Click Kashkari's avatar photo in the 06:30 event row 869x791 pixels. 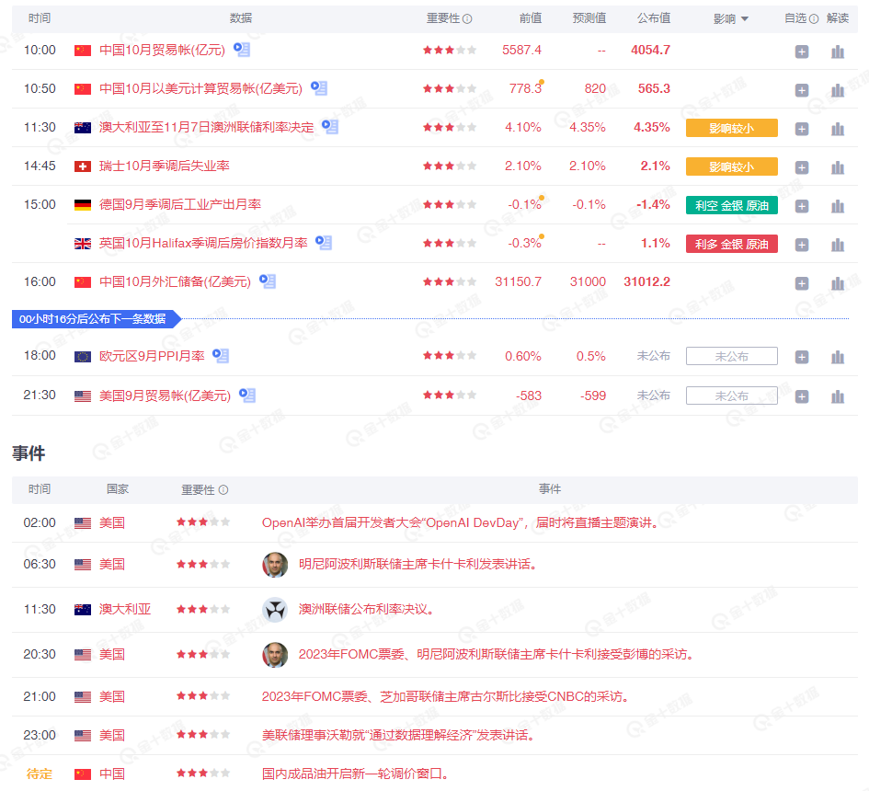275,565
